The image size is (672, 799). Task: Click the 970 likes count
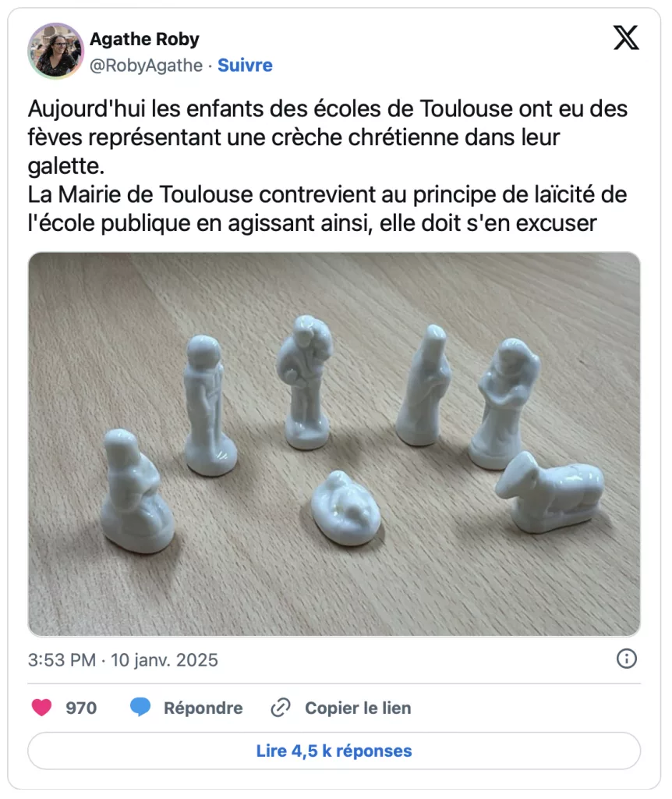(81, 708)
